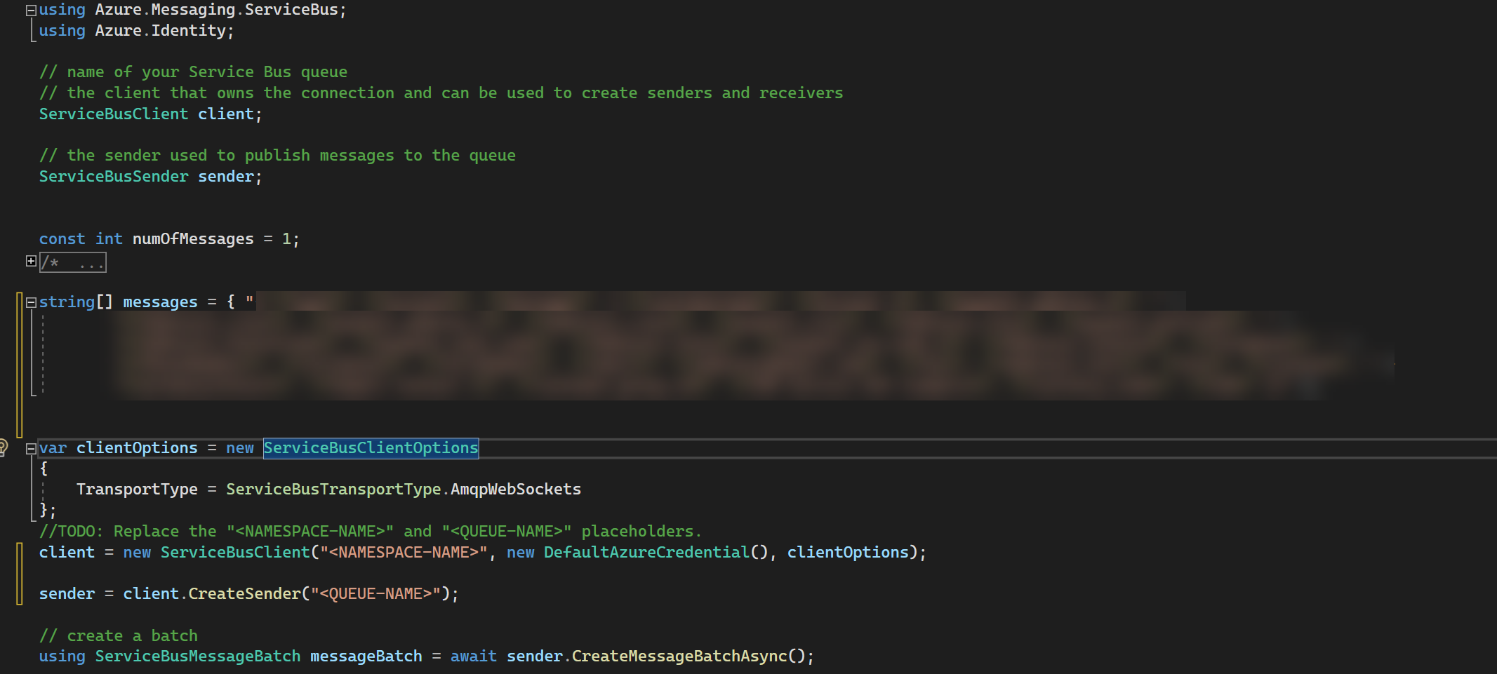
Task: Click 'ServiceBusMessageBatch' type in using statement
Action: (x=198, y=656)
